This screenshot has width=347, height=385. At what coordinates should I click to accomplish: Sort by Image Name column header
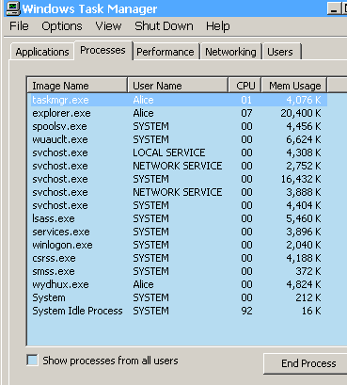(x=77, y=86)
